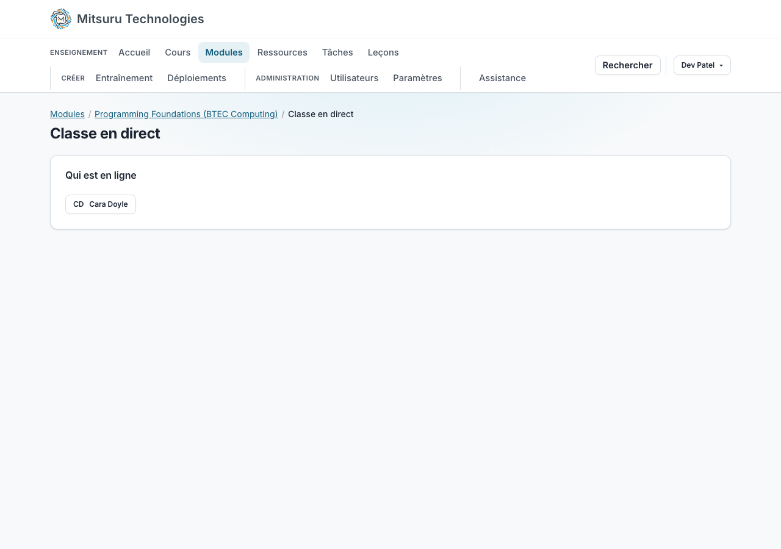
Task: Click the caret arrow beside Dev Patel
Action: 721,66
